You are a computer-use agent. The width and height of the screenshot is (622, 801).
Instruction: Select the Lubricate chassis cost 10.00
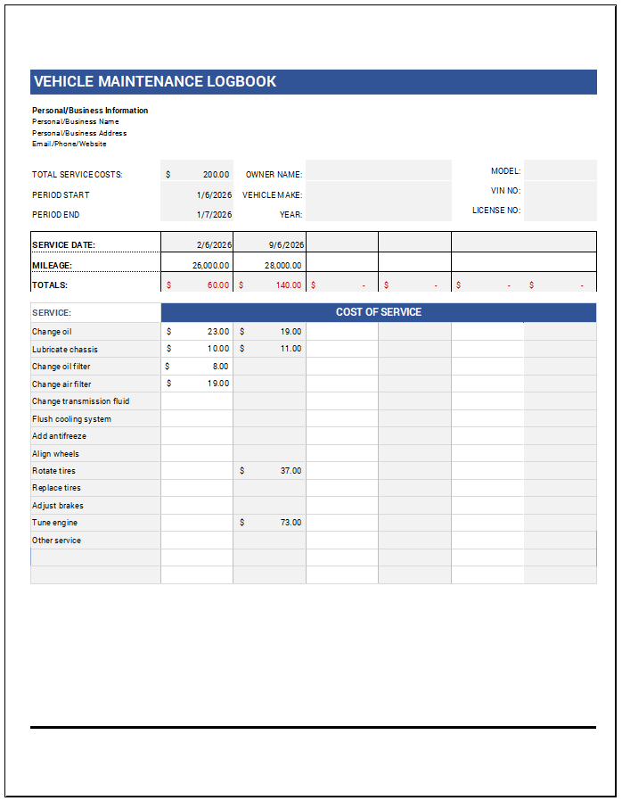[x=197, y=349]
